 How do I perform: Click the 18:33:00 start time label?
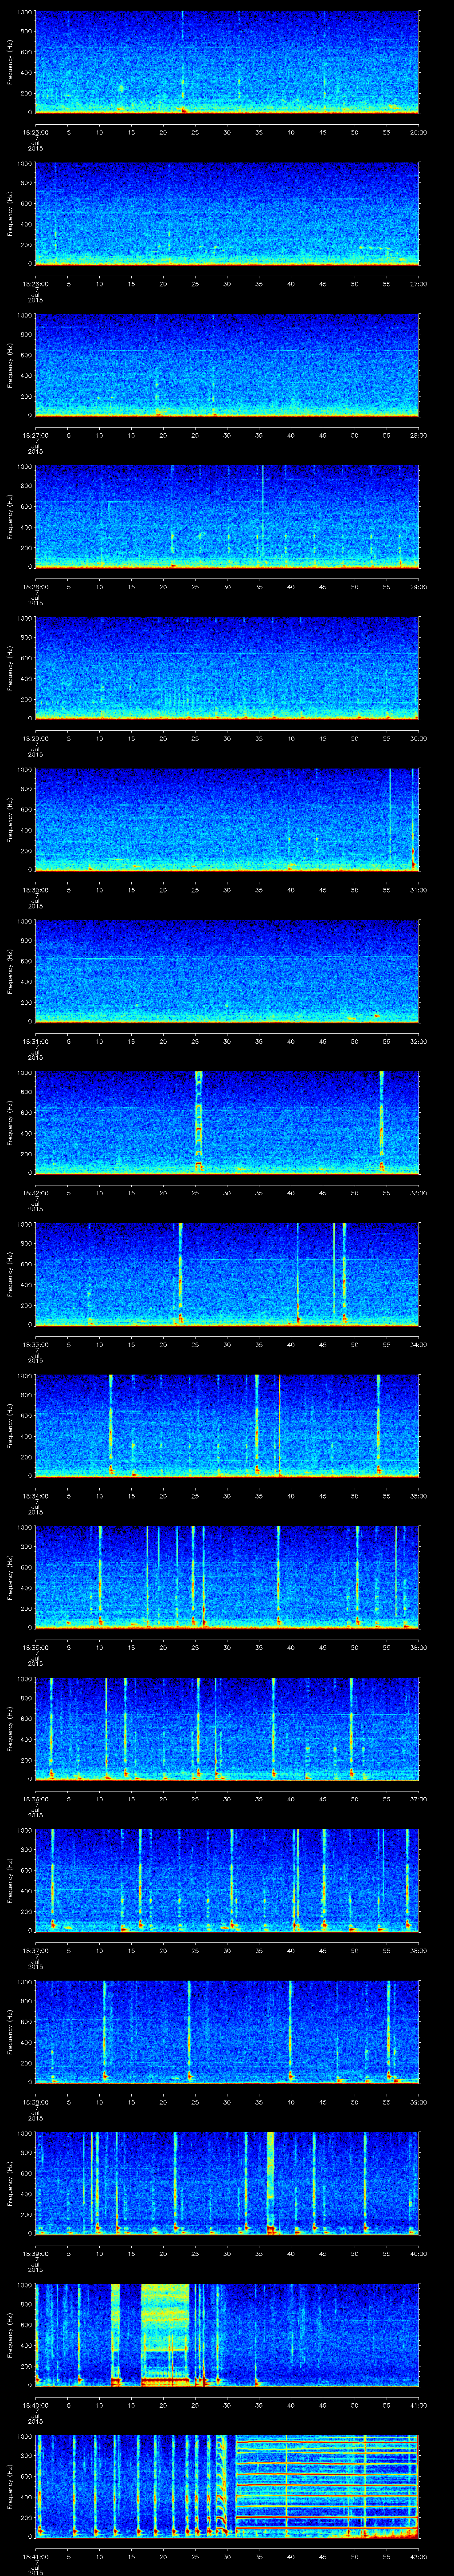[x=36, y=1344]
